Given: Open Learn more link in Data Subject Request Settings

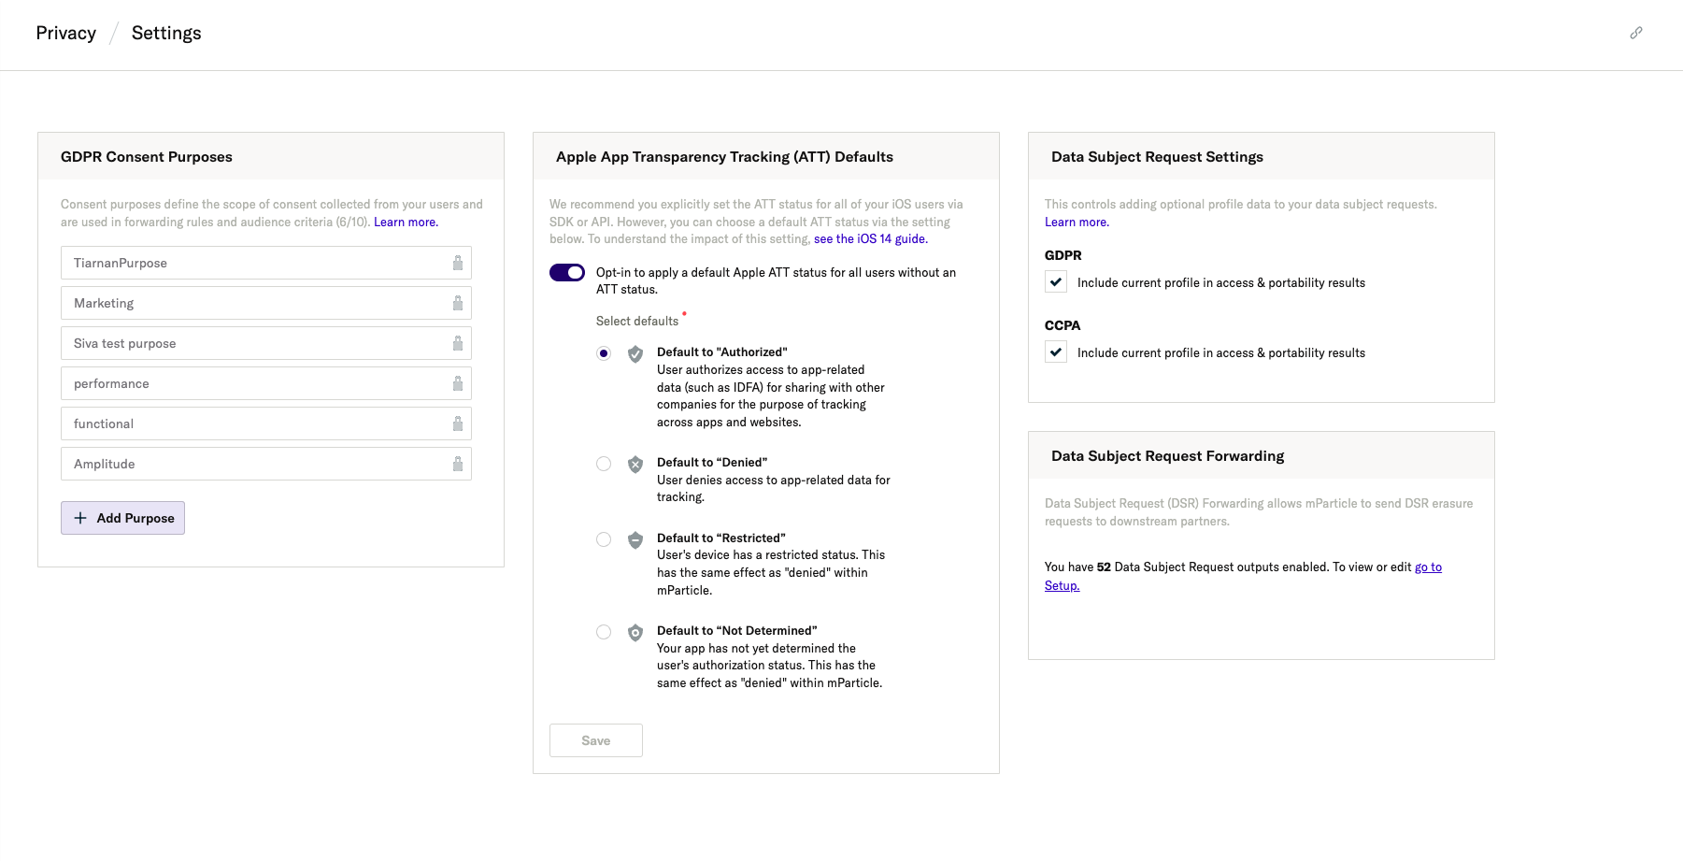Looking at the screenshot, I should pos(1077,222).
